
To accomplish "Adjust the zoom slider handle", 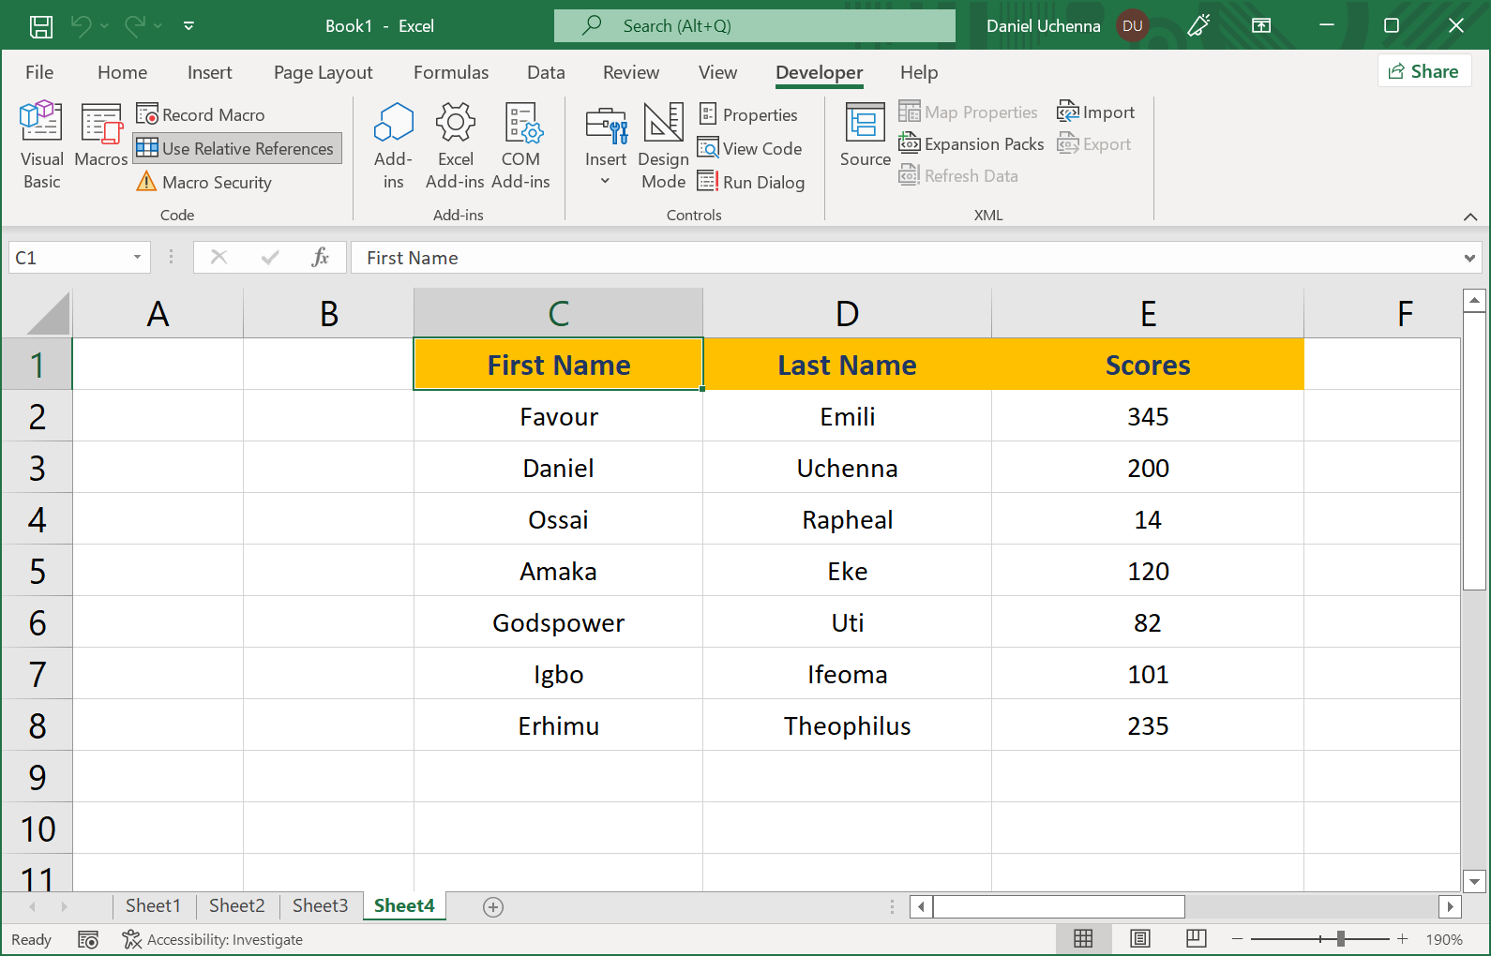I will (x=1341, y=939).
